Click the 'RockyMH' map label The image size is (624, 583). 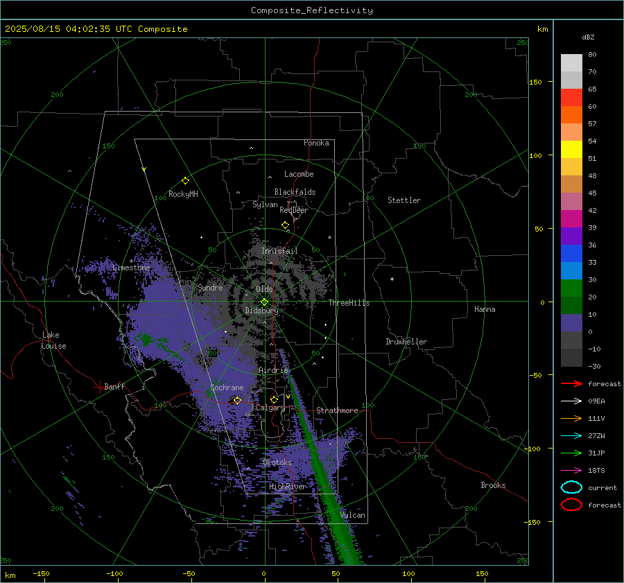click(x=183, y=194)
